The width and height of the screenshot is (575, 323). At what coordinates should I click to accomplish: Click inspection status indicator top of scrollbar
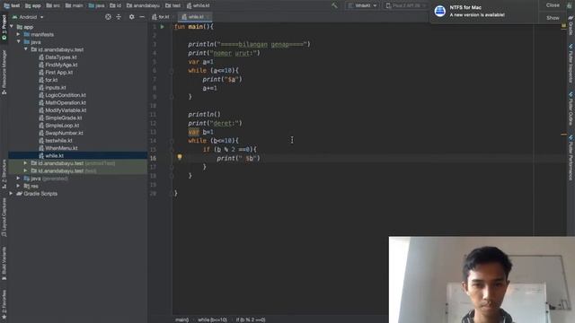coord(563,26)
